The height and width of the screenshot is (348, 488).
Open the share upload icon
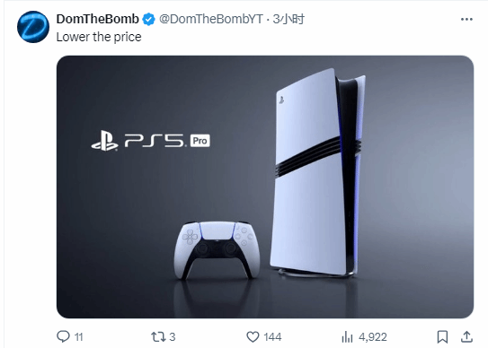466,336
